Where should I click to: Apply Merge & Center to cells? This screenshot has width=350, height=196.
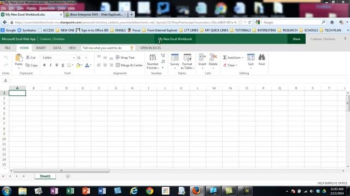point(129,65)
